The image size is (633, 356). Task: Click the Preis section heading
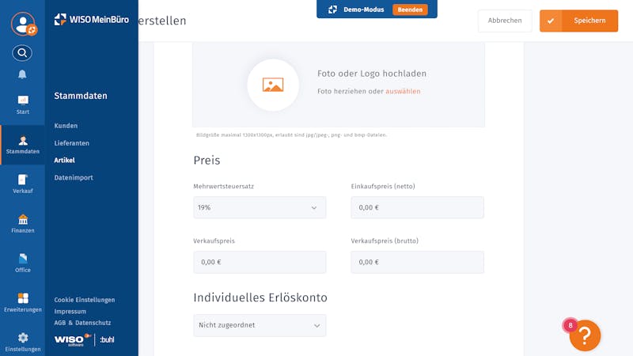click(207, 161)
